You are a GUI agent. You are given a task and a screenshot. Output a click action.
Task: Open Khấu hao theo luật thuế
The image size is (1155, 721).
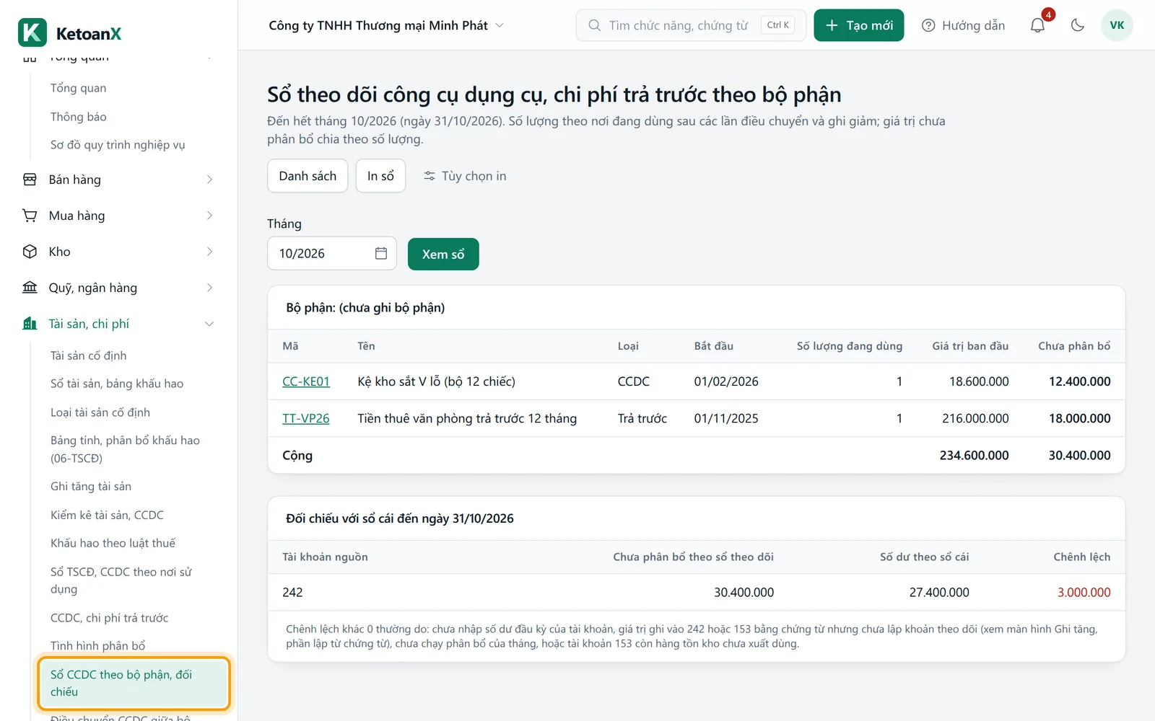click(113, 543)
